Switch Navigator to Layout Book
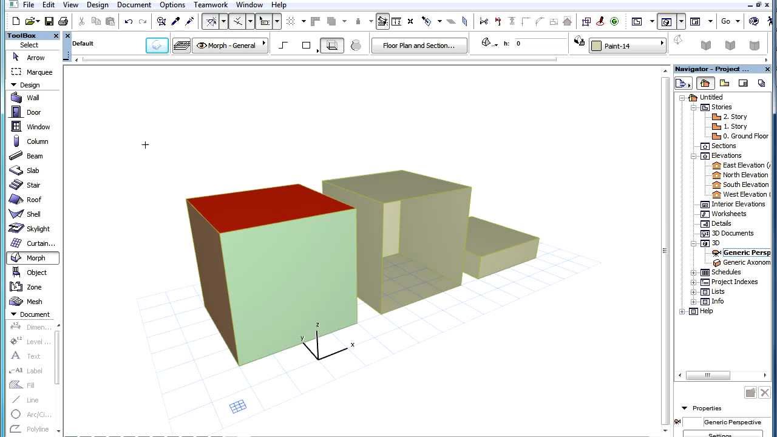Screen dimensions: 777x437 743,83
